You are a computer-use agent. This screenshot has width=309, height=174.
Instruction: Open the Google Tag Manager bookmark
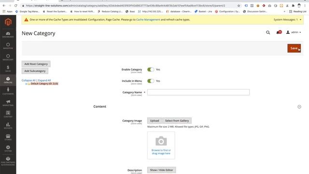[x=28, y=12]
